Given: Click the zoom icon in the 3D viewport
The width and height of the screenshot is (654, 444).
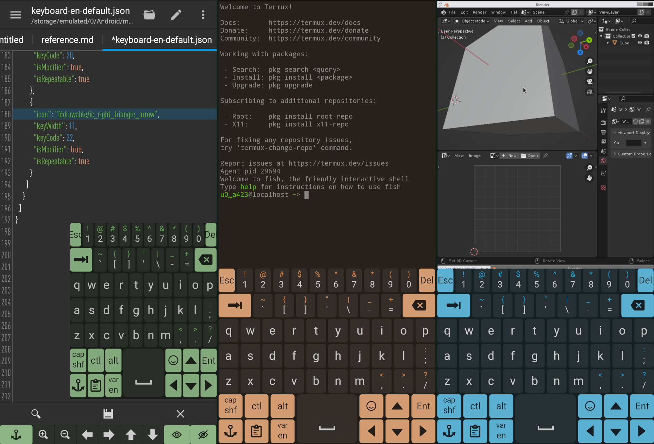Looking at the screenshot, I should coord(590,61).
